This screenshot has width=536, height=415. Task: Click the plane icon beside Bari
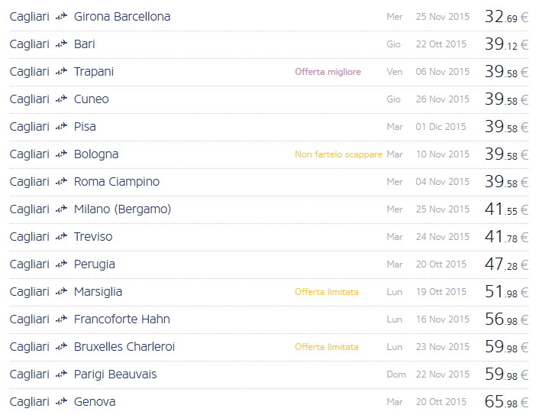pos(62,44)
